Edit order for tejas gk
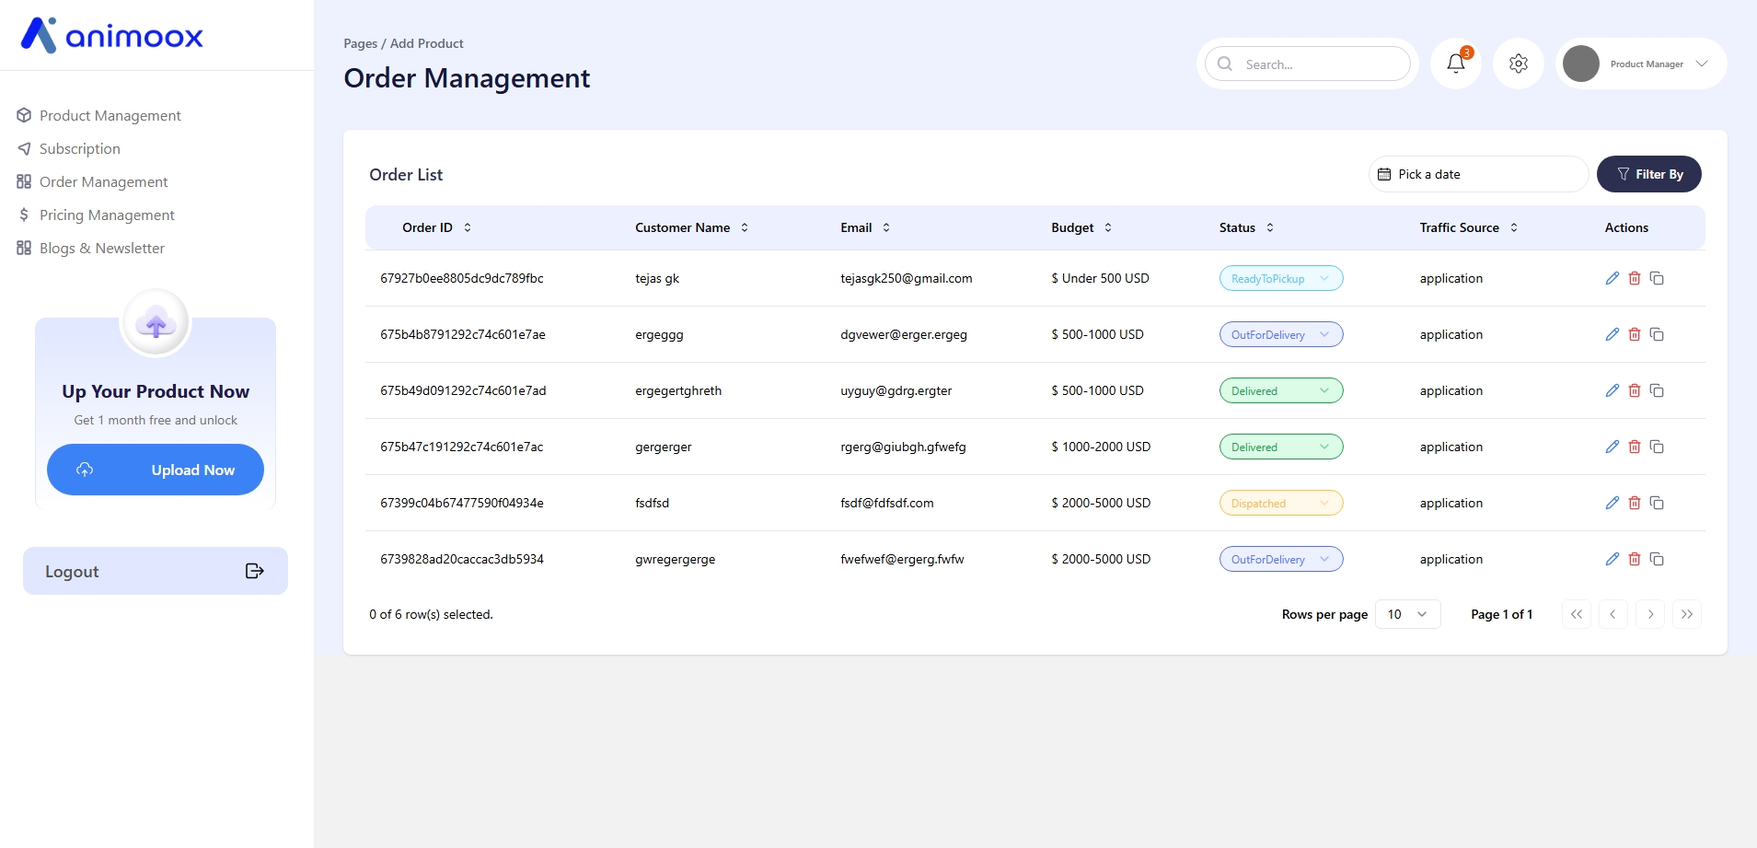The image size is (1757, 848). (x=1613, y=278)
